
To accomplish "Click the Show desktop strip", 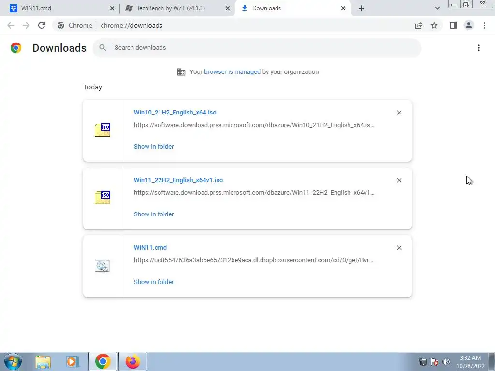I will click(x=491, y=361).
